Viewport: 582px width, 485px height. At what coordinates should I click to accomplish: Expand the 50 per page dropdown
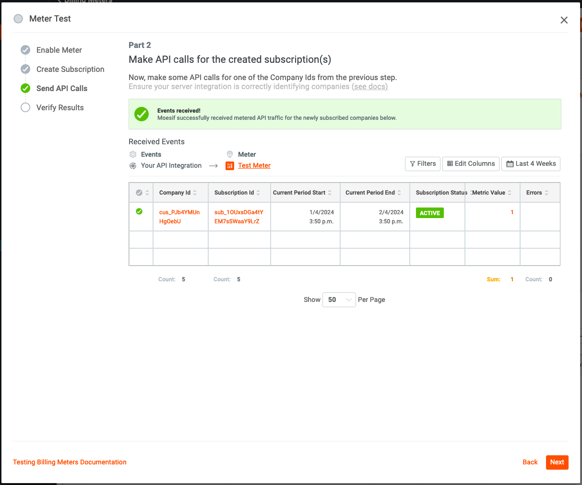(x=339, y=300)
